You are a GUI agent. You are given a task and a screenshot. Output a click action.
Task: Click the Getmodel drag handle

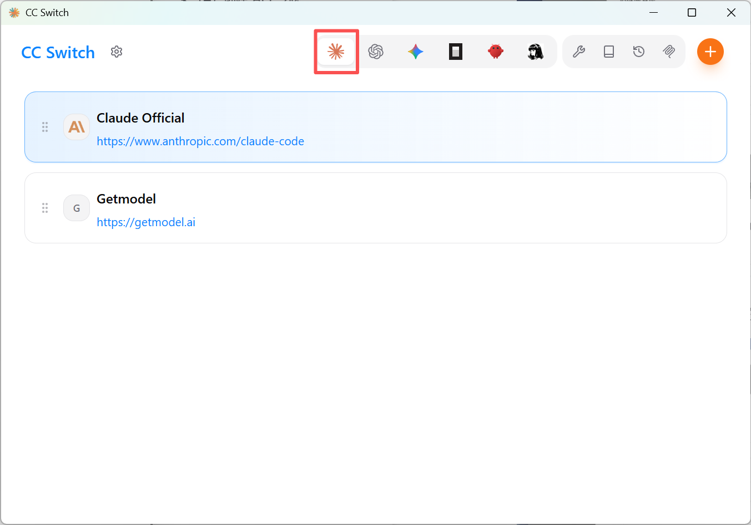click(x=45, y=208)
